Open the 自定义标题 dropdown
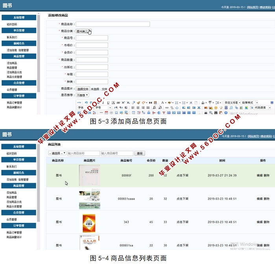This screenshot has height=264, width=275. (232, 103)
